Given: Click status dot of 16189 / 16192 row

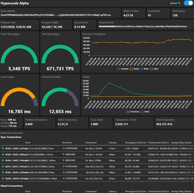Looking at the screenshot, I should pos(3,155).
